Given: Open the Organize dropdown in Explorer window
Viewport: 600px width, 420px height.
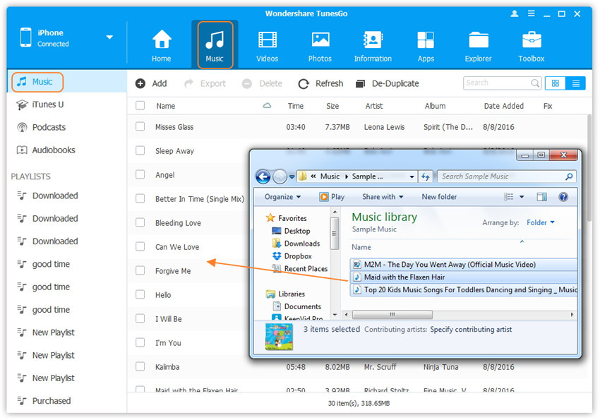Looking at the screenshot, I should [282, 197].
